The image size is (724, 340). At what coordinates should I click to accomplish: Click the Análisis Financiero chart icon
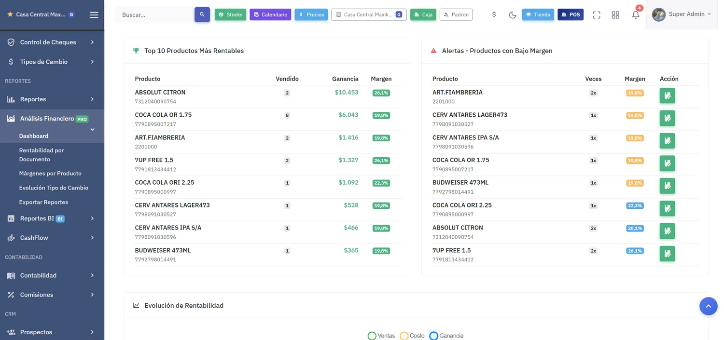(x=11, y=119)
